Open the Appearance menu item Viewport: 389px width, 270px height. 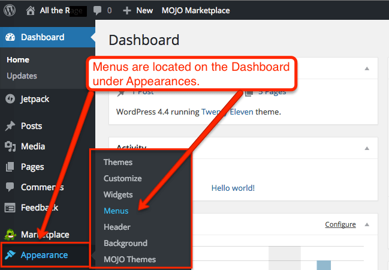pyautogui.click(x=44, y=255)
